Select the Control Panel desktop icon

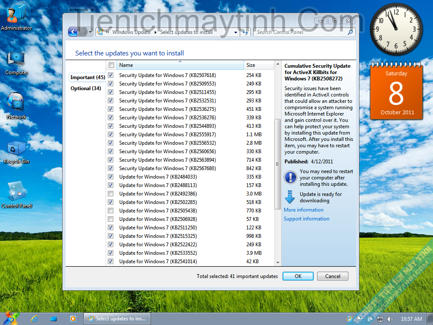pyautogui.click(x=16, y=195)
